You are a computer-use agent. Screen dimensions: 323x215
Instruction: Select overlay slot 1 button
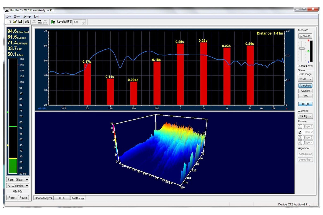click(300, 127)
